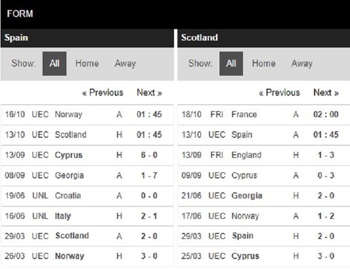The height and width of the screenshot is (269, 350).
Task: Click Italy in Spain's 16/06 match
Action: [x=63, y=216]
